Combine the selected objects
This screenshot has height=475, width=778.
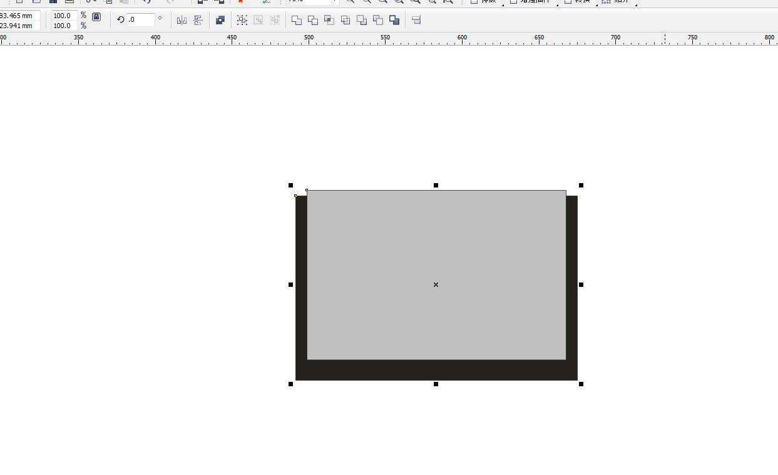(x=220, y=21)
